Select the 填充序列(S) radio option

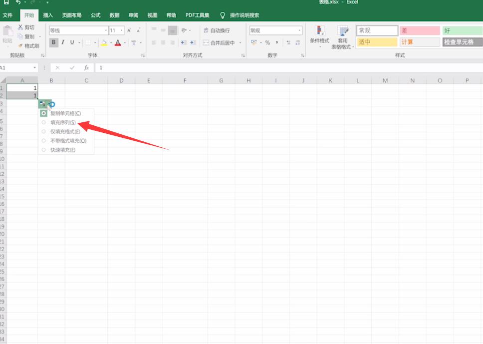(x=44, y=122)
